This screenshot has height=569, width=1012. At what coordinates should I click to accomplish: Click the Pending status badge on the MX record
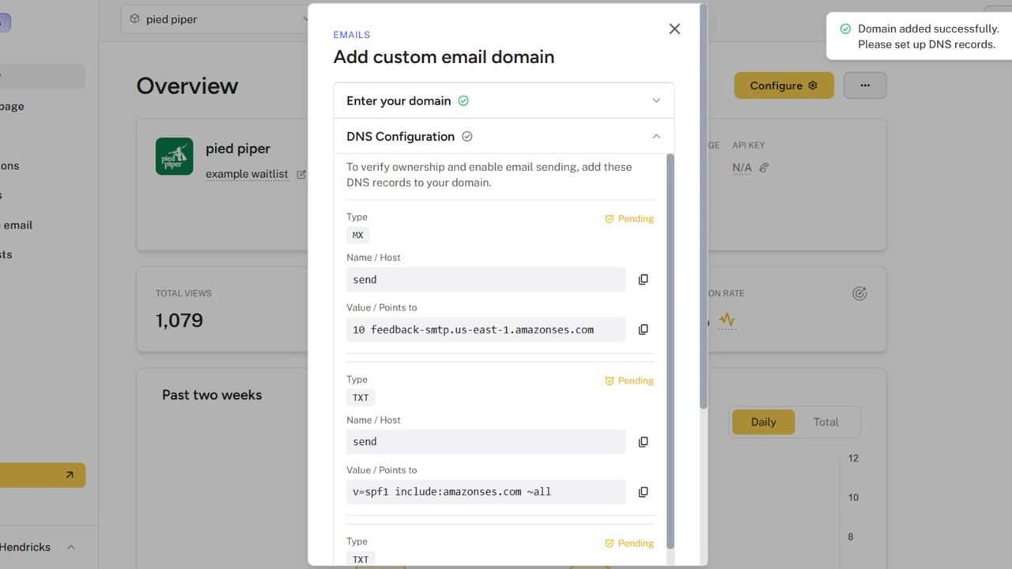point(629,219)
